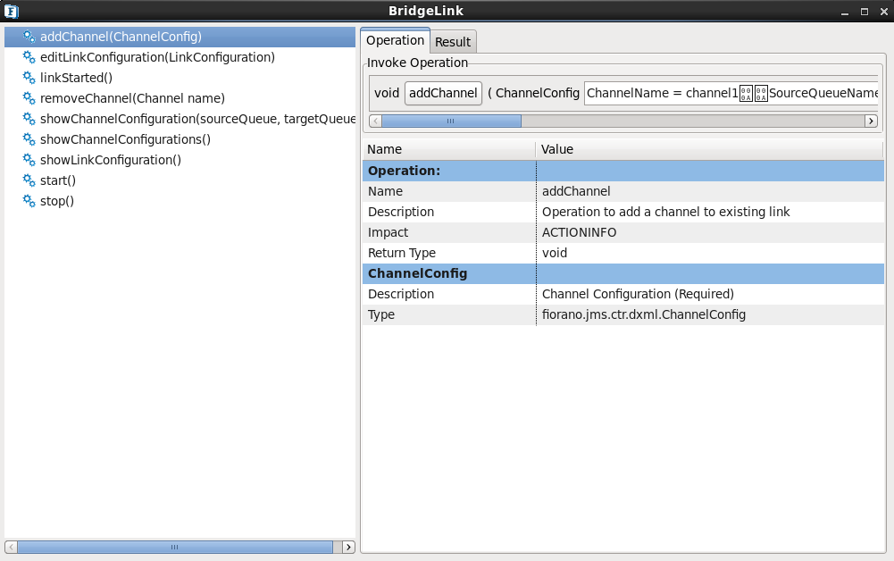894x561 pixels.
Task: Click the 'addChannel' value in Name row
Action: pos(576,191)
